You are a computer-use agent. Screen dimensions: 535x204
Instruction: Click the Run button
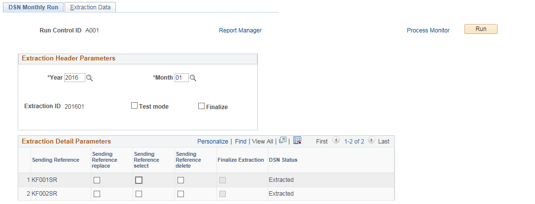coord(481,29)
